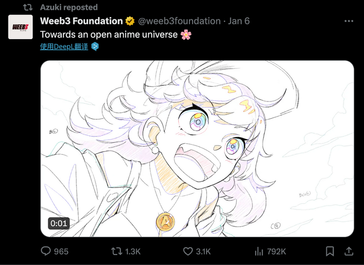
Task: Play the anime sketch video
Action: click(197, 148)
